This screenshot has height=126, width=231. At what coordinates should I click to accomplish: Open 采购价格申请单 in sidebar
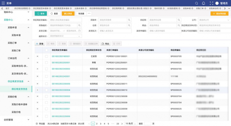[x=19, y=105]
